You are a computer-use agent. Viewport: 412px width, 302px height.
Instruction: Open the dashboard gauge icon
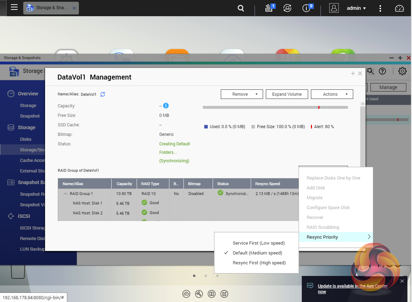pos(399,8)
